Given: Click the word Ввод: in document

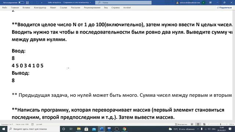Looking at the screenshot, I should click(x=19, y=51).
